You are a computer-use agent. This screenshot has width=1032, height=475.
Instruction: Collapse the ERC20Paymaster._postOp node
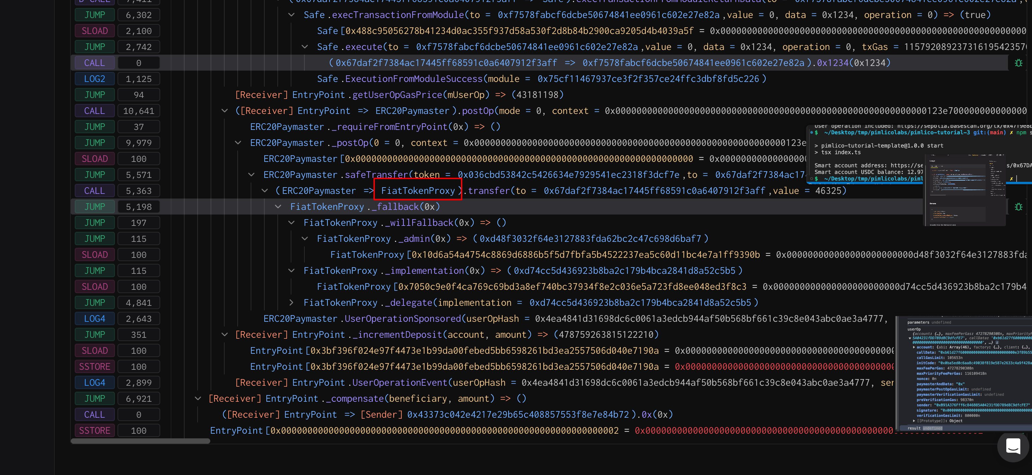[238, 143]
